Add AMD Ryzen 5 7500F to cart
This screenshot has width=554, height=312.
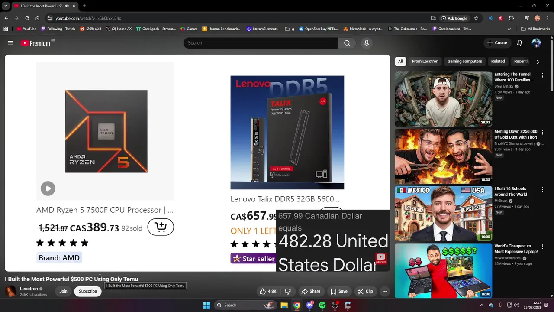tap(161, 227)
